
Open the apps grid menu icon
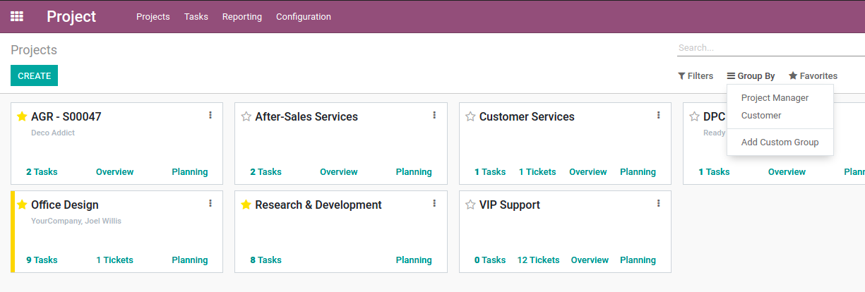(17, 16)
